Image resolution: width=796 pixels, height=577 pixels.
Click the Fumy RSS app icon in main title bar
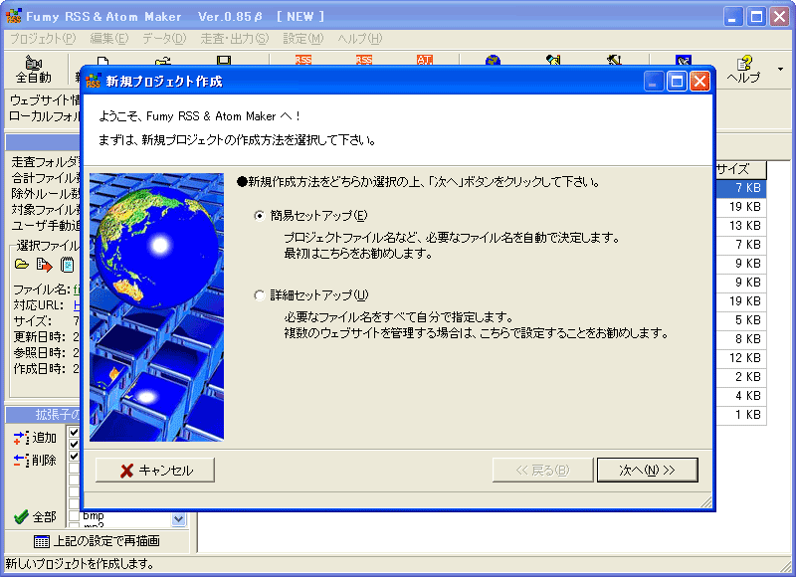pos(13,16)
